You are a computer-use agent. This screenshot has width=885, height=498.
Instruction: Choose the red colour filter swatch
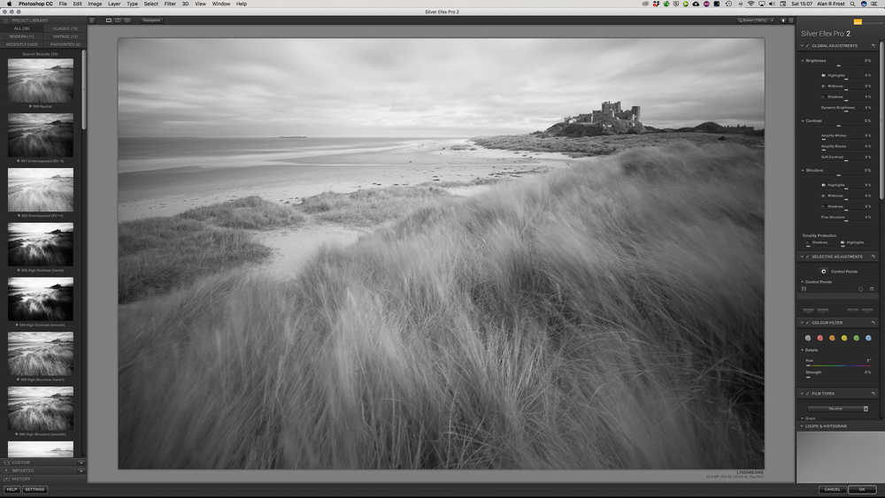(820, 338)
